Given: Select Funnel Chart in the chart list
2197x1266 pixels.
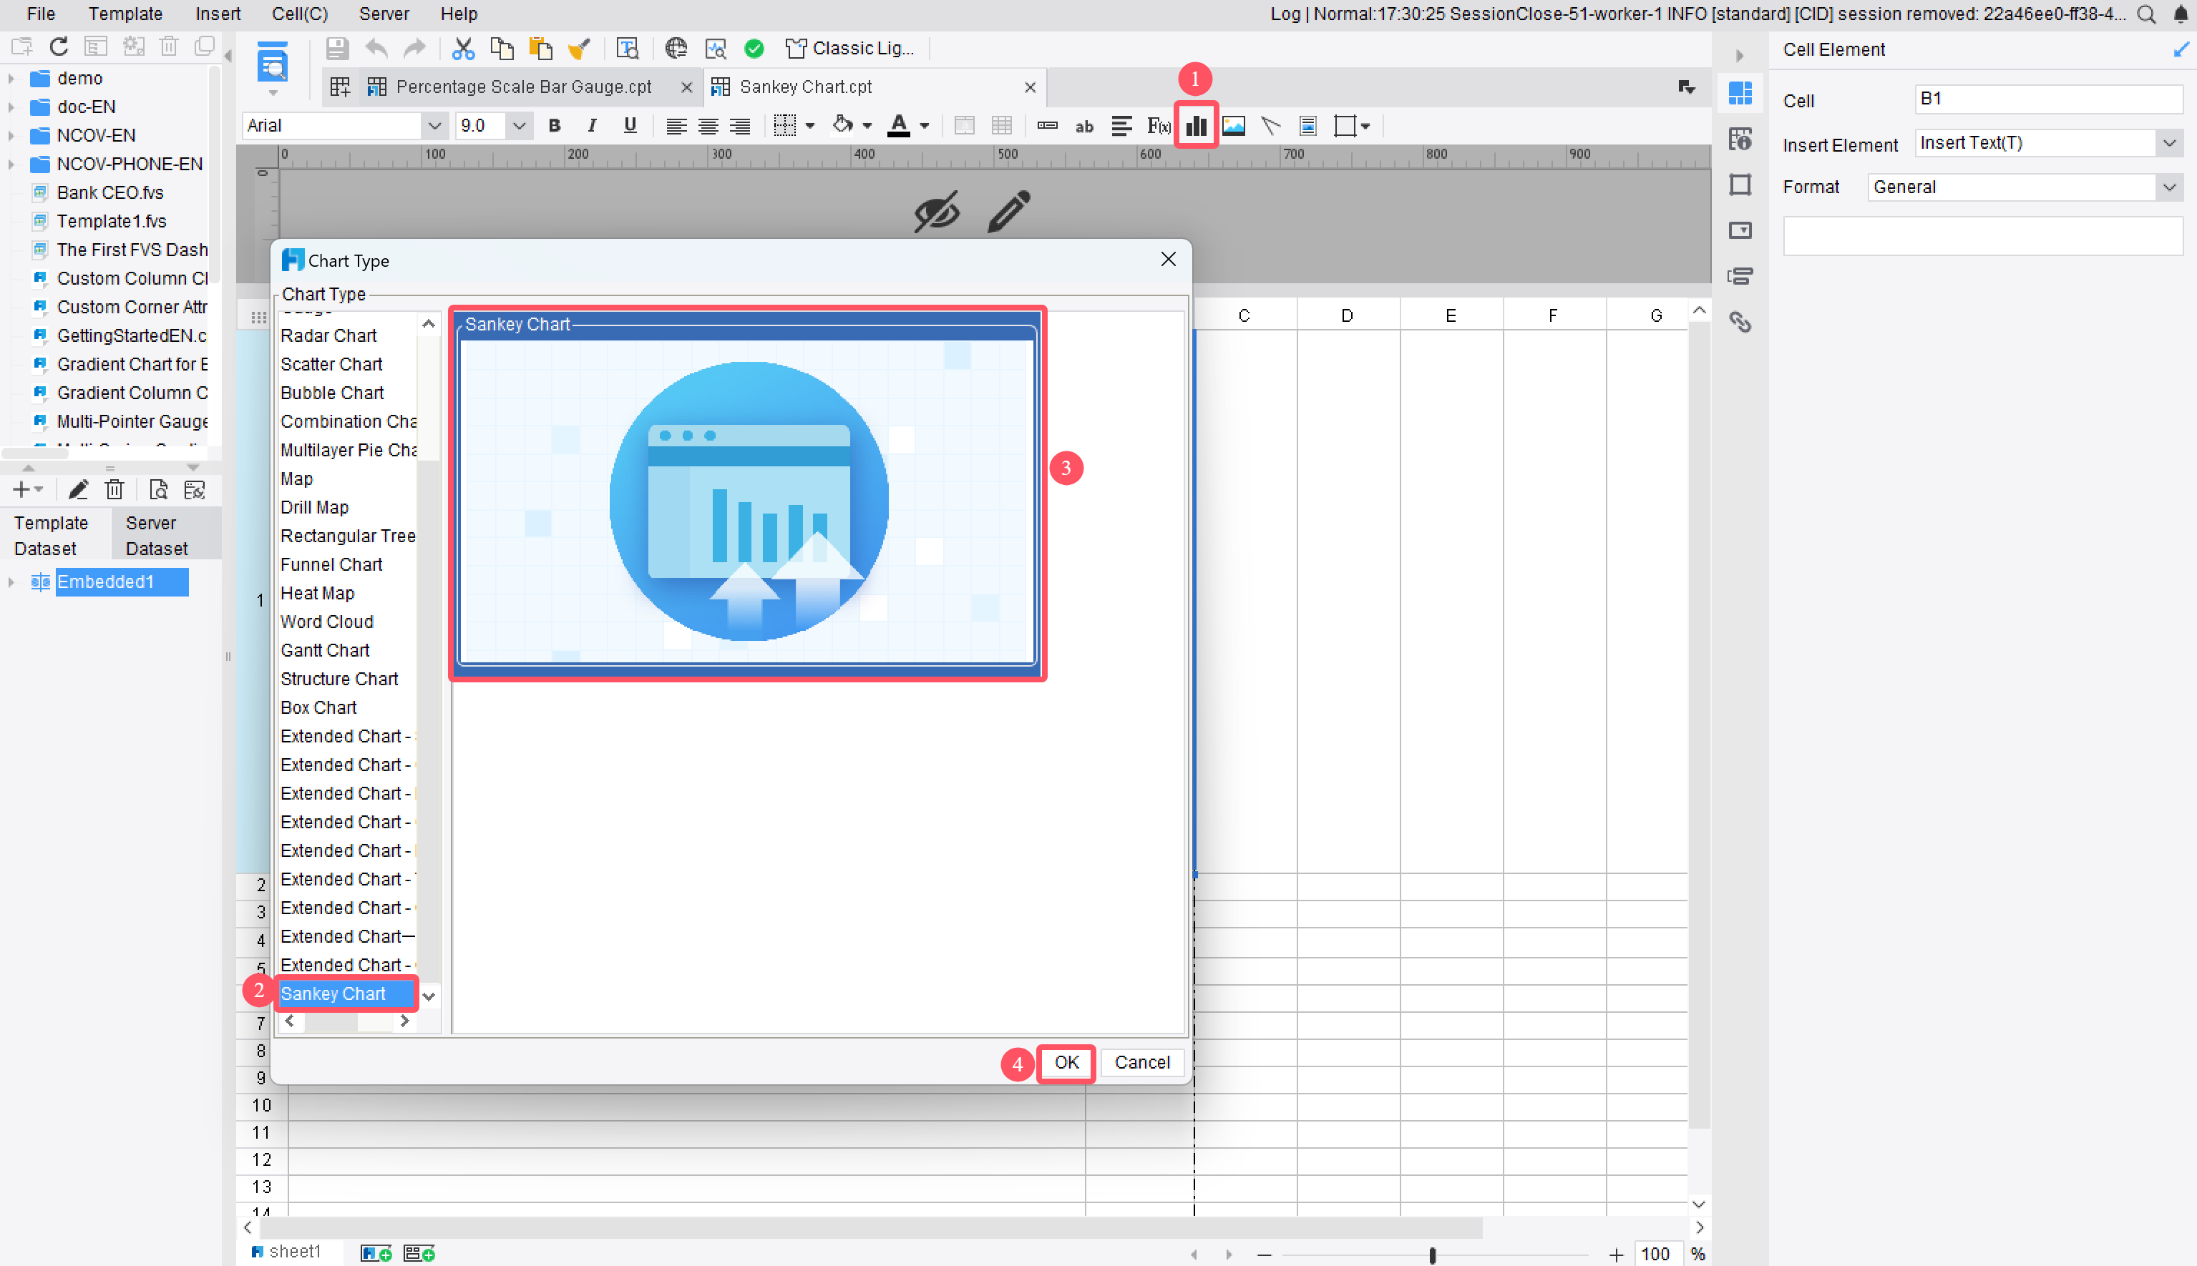Looking at the screenshot, I should point(331,564).
